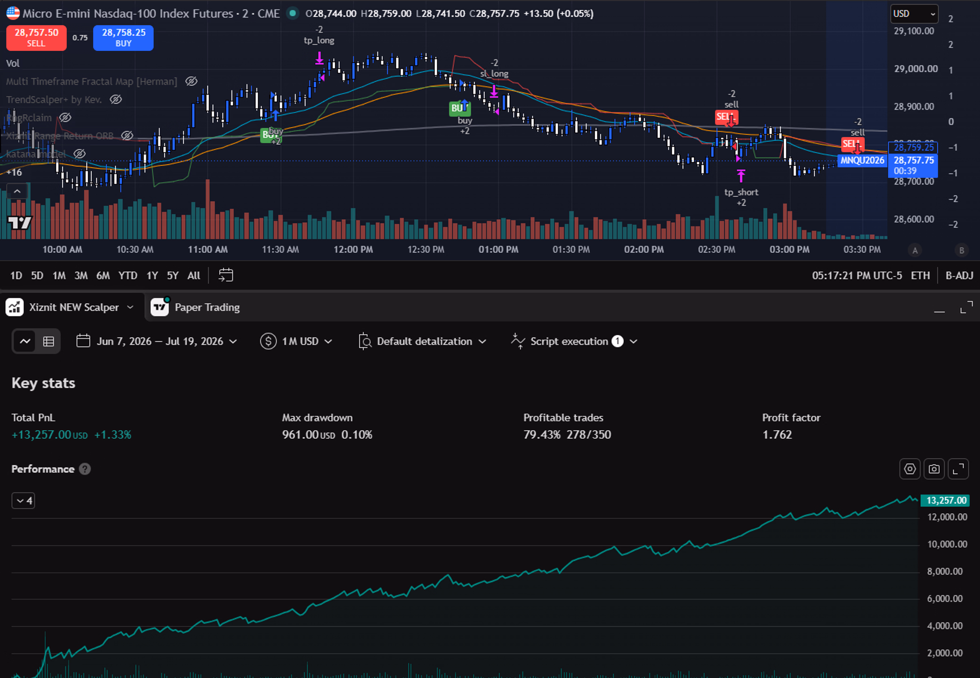
Task: Switch to the Paper Trading tab
Action: [195, 307]
